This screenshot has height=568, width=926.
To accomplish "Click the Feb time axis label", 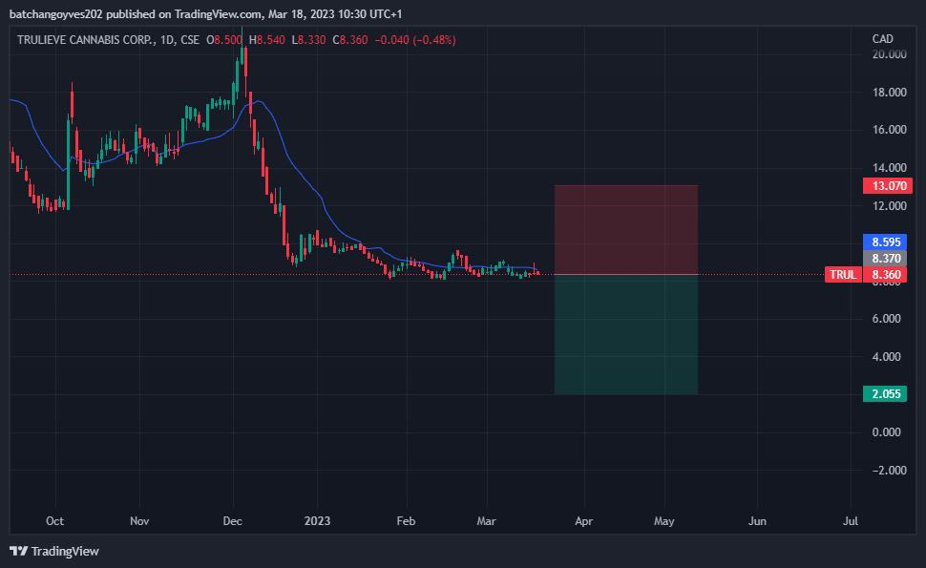I will (x=407, y=521).
